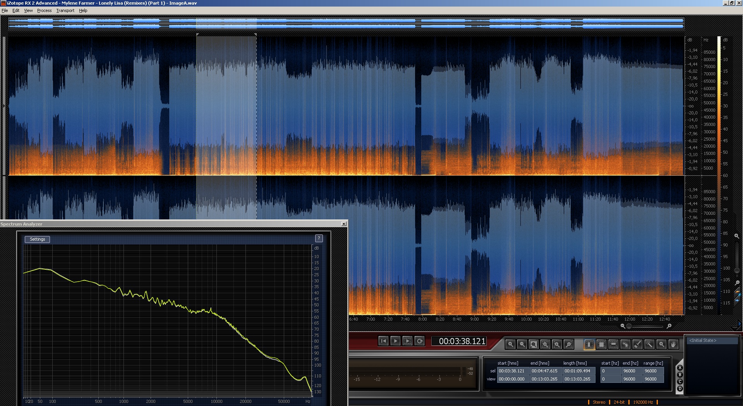Open the File menu
This screenshot has height=406, width=743.
click(x=5, y=10)
